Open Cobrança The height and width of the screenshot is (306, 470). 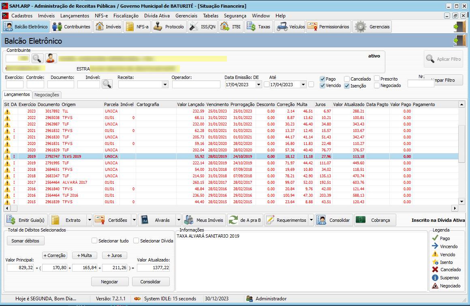pos(375,220)
